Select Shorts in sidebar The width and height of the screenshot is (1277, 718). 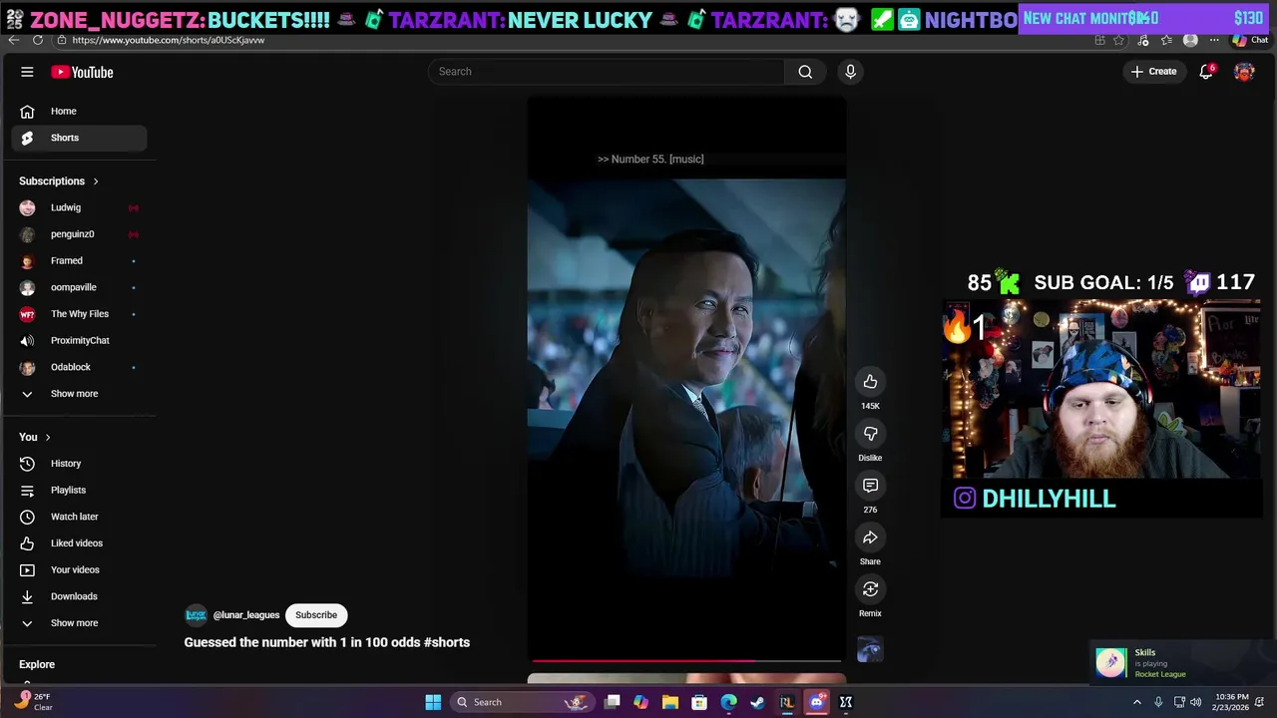pos(80,138)
